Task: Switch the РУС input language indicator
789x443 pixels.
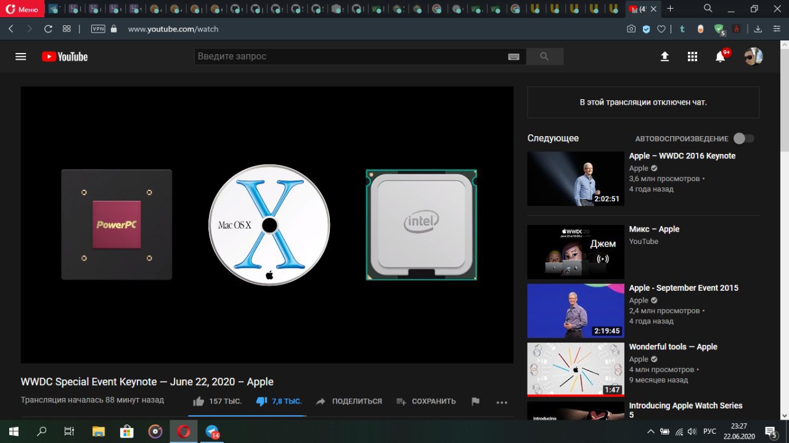Action: point(710,431)
